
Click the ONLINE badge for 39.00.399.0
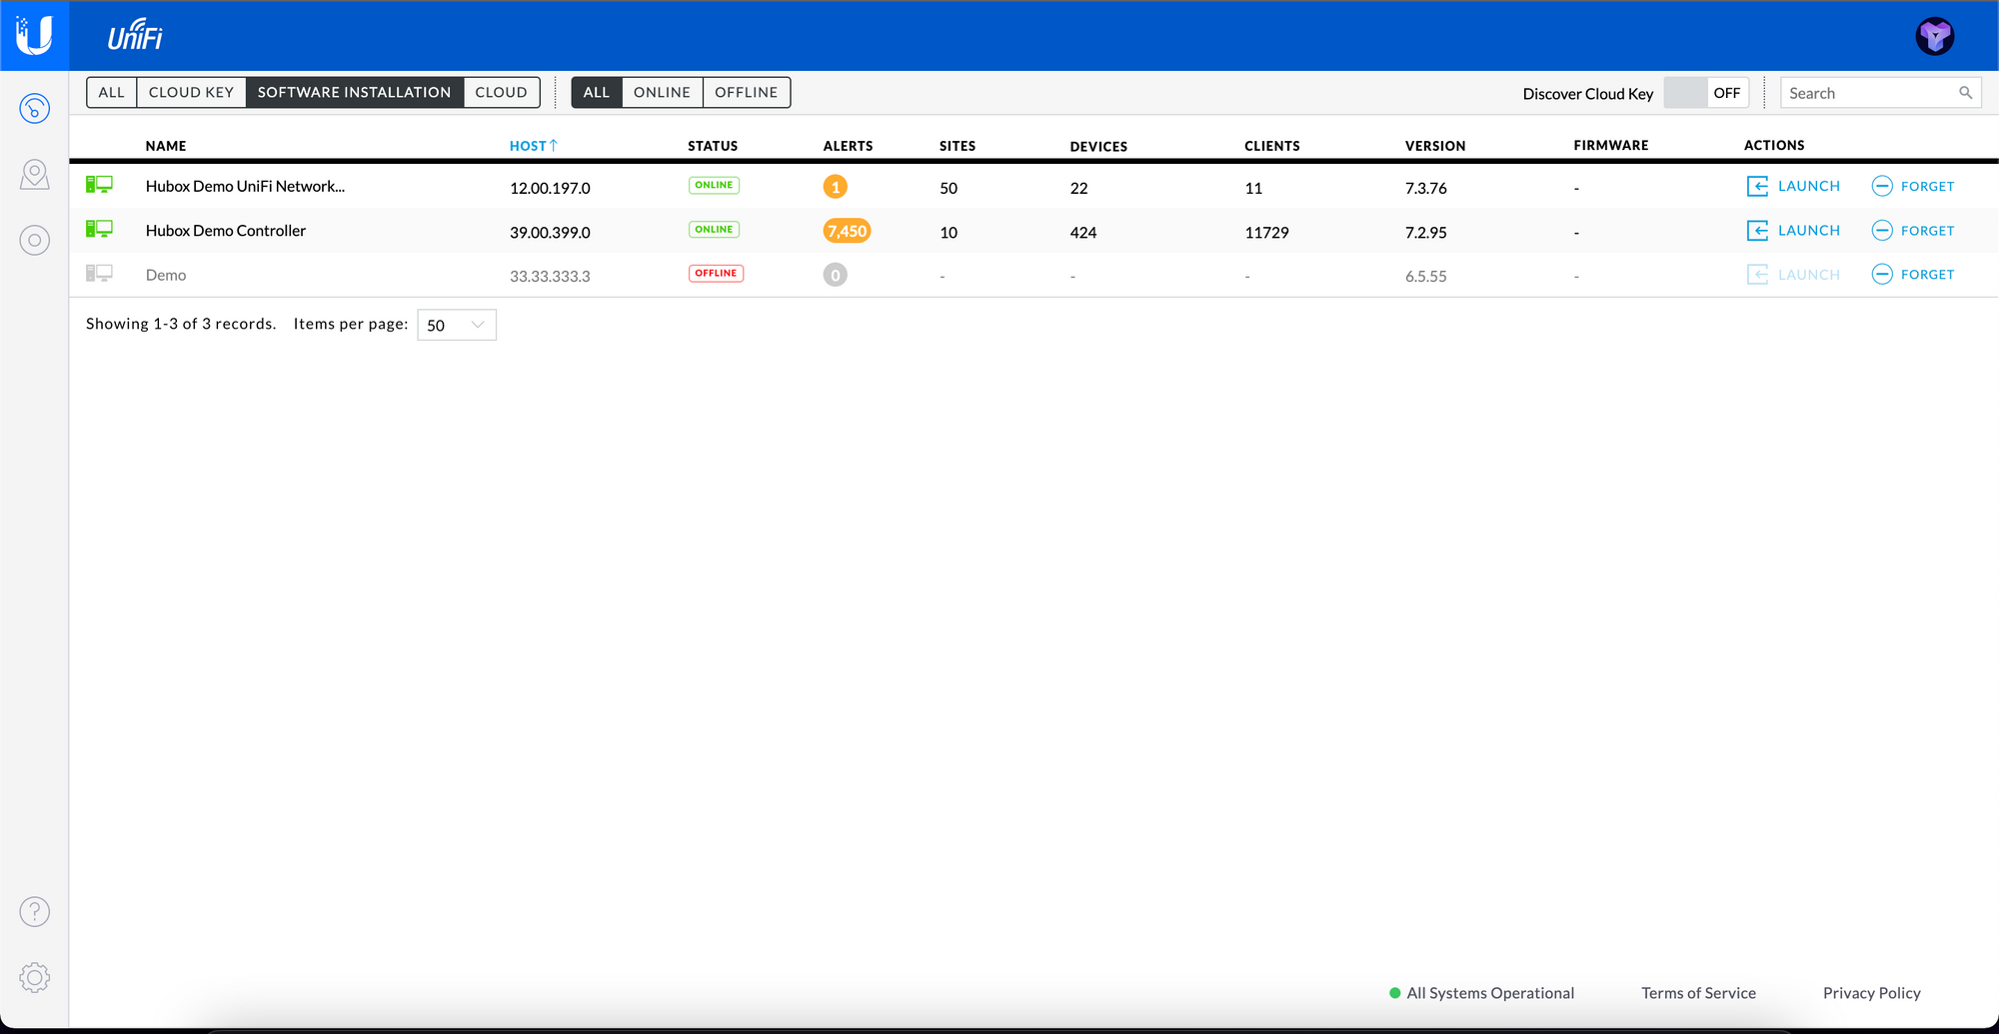click(714, 229)
